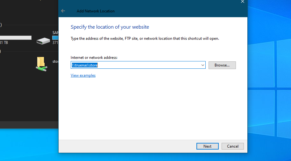
Task: Click the 'Internet or network address:' label
Action: click(x=94, y=58)
